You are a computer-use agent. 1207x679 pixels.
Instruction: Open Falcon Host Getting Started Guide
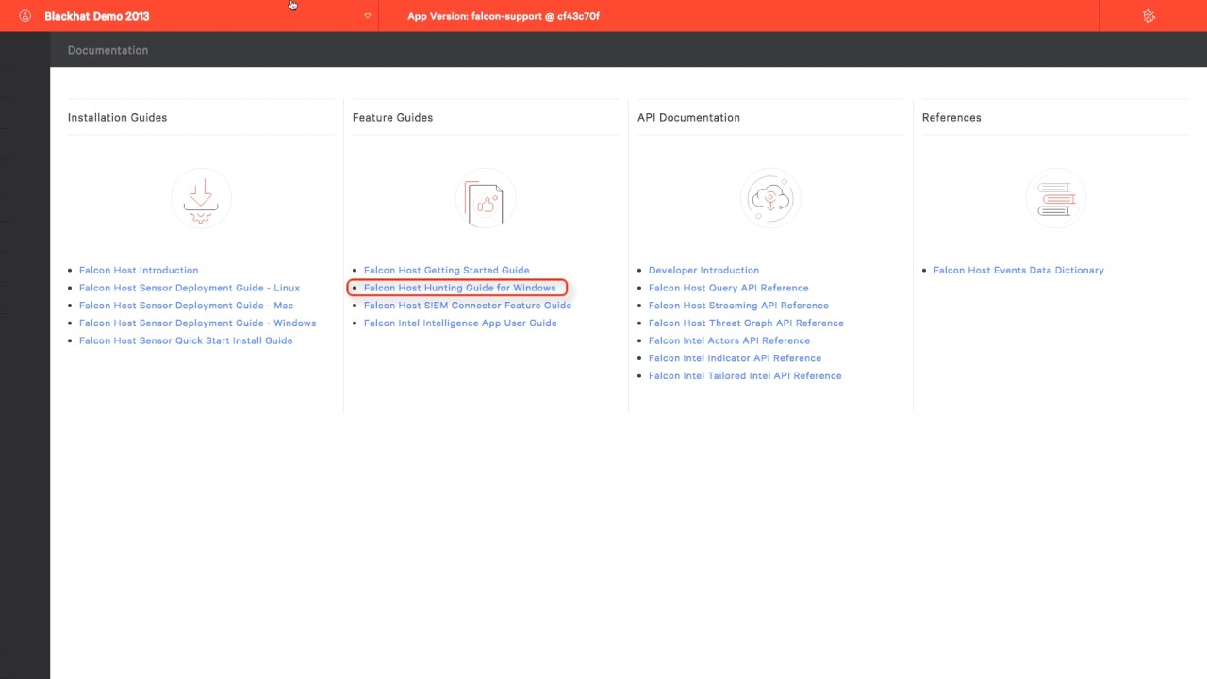click(x=447, y=270)
